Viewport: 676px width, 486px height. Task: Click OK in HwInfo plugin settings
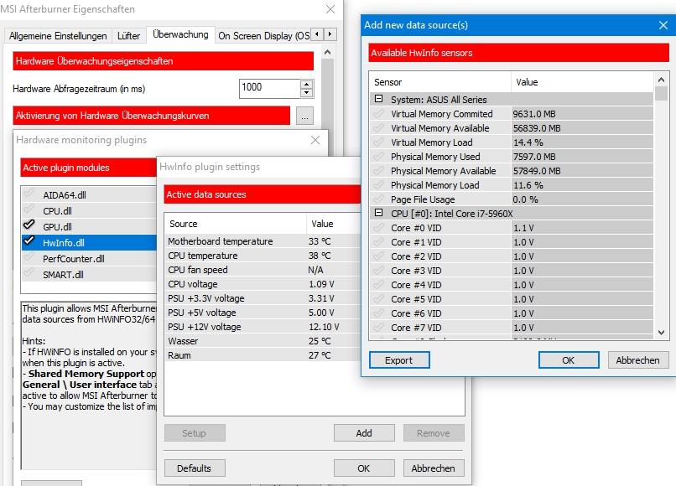click(364, 468)
